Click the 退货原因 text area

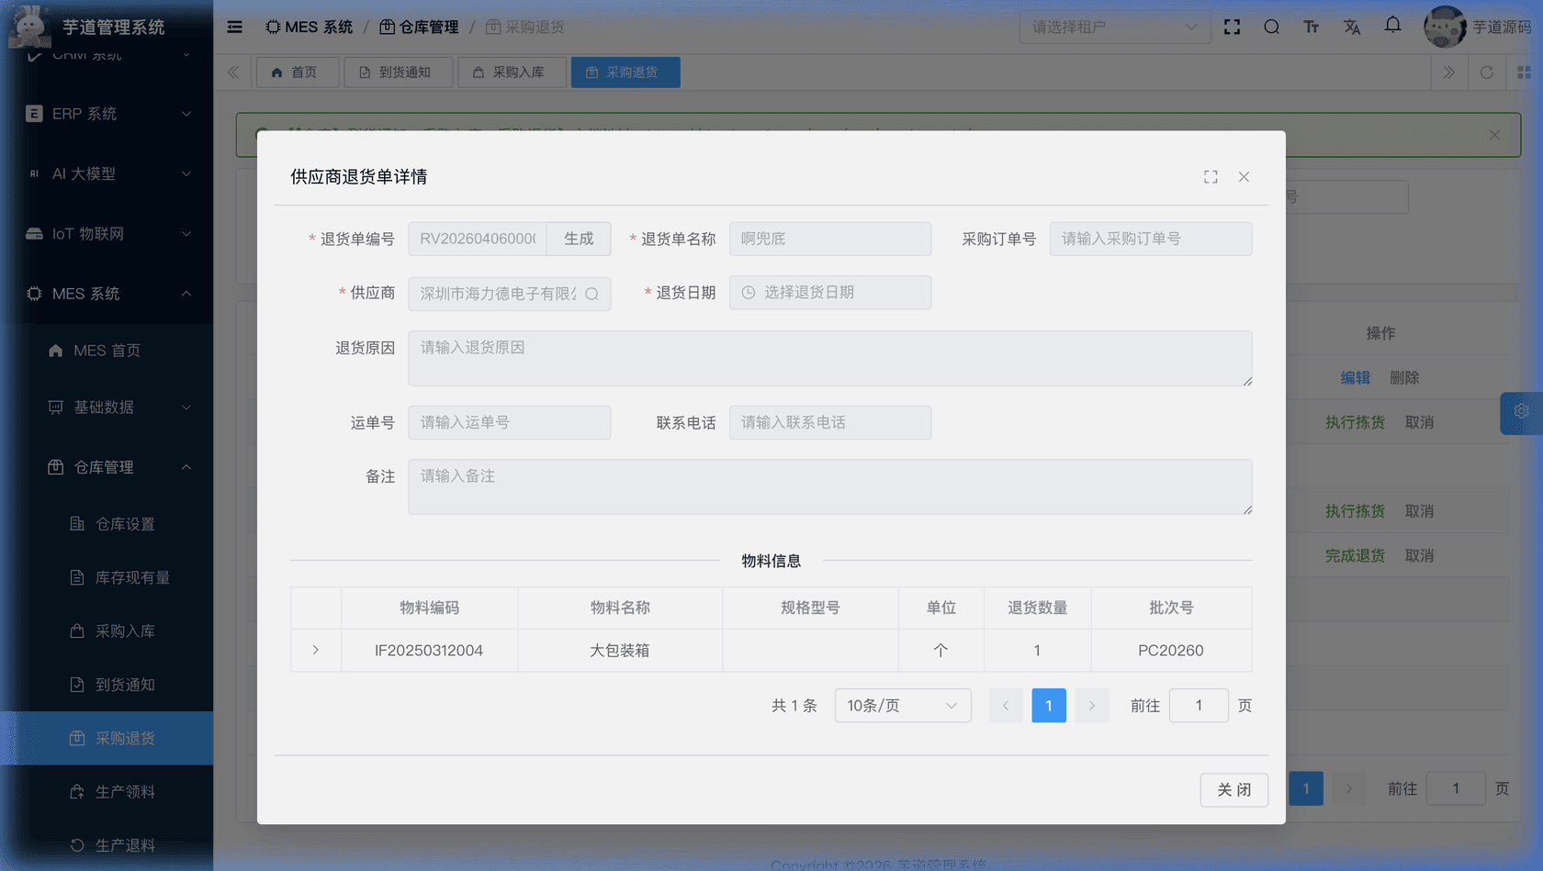pos(830,358)
